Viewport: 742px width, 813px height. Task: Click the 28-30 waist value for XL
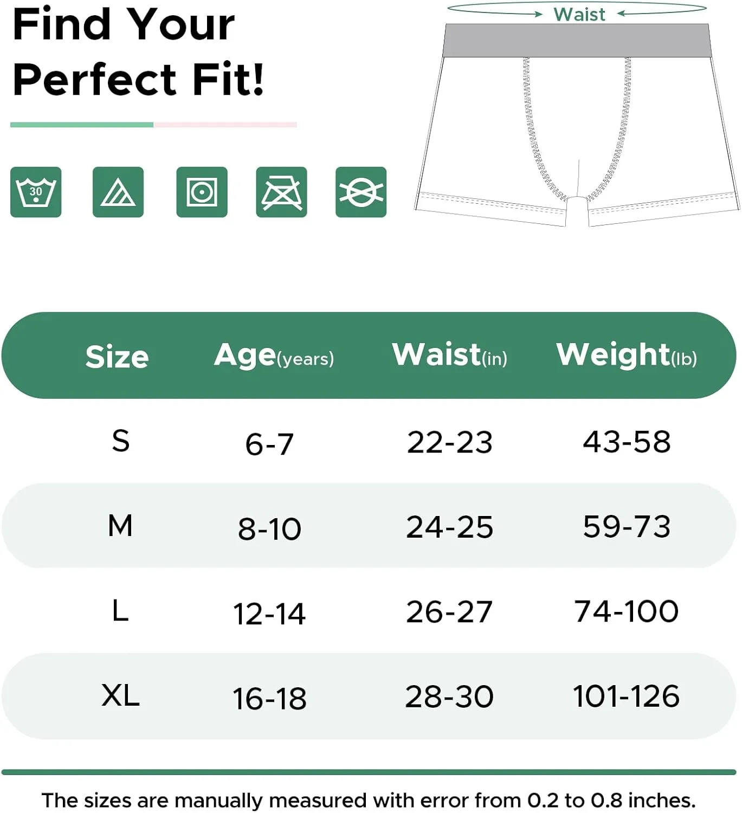(x=449, y=696)
